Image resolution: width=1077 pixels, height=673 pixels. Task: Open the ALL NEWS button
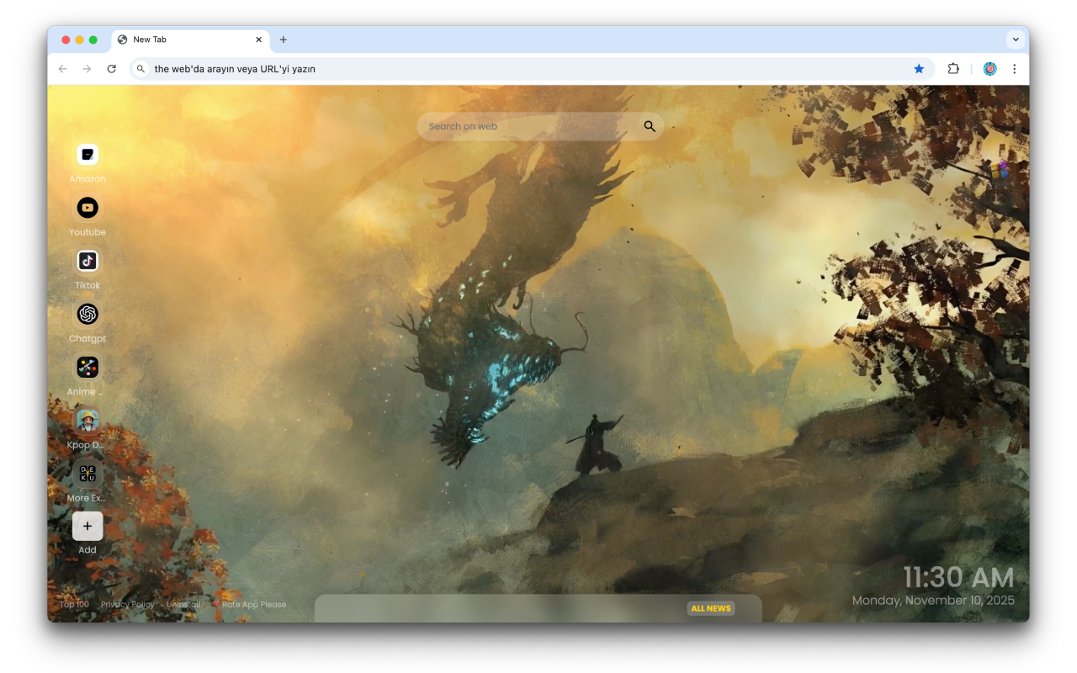click(711, 608)
